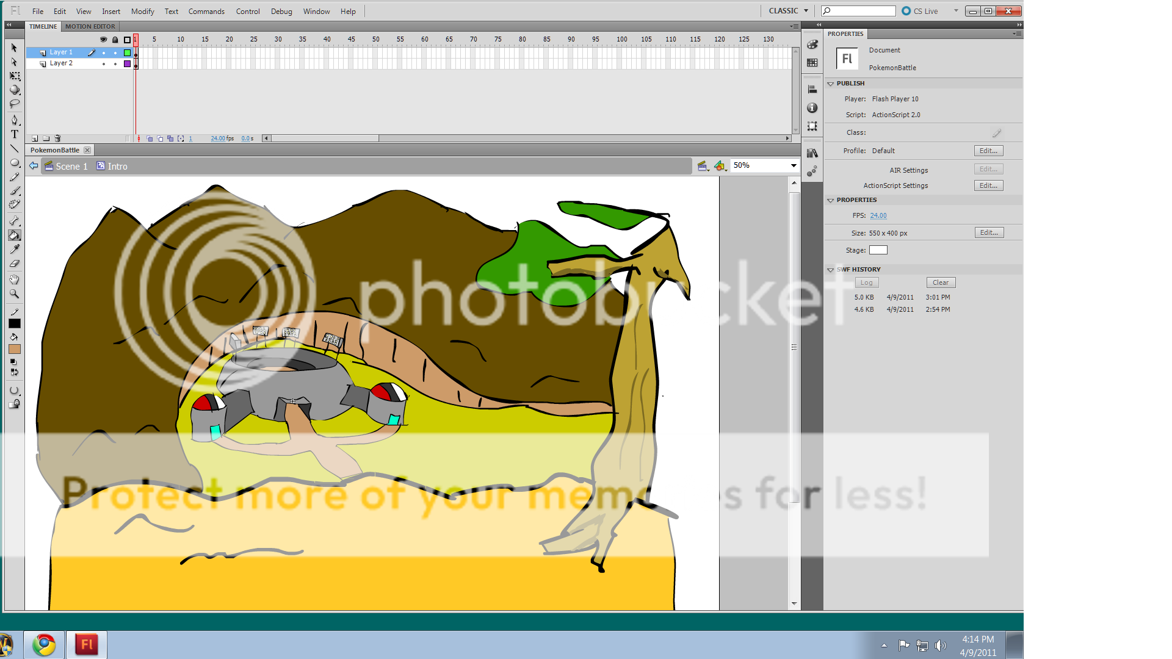Select the Line tool
Screen dimensions: 1172x659
[x=14, y=148]
